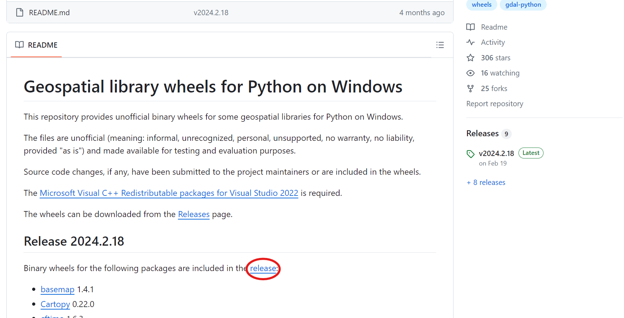
Task: Open the Cartopy package link
Action: click(x=55, y=304)
